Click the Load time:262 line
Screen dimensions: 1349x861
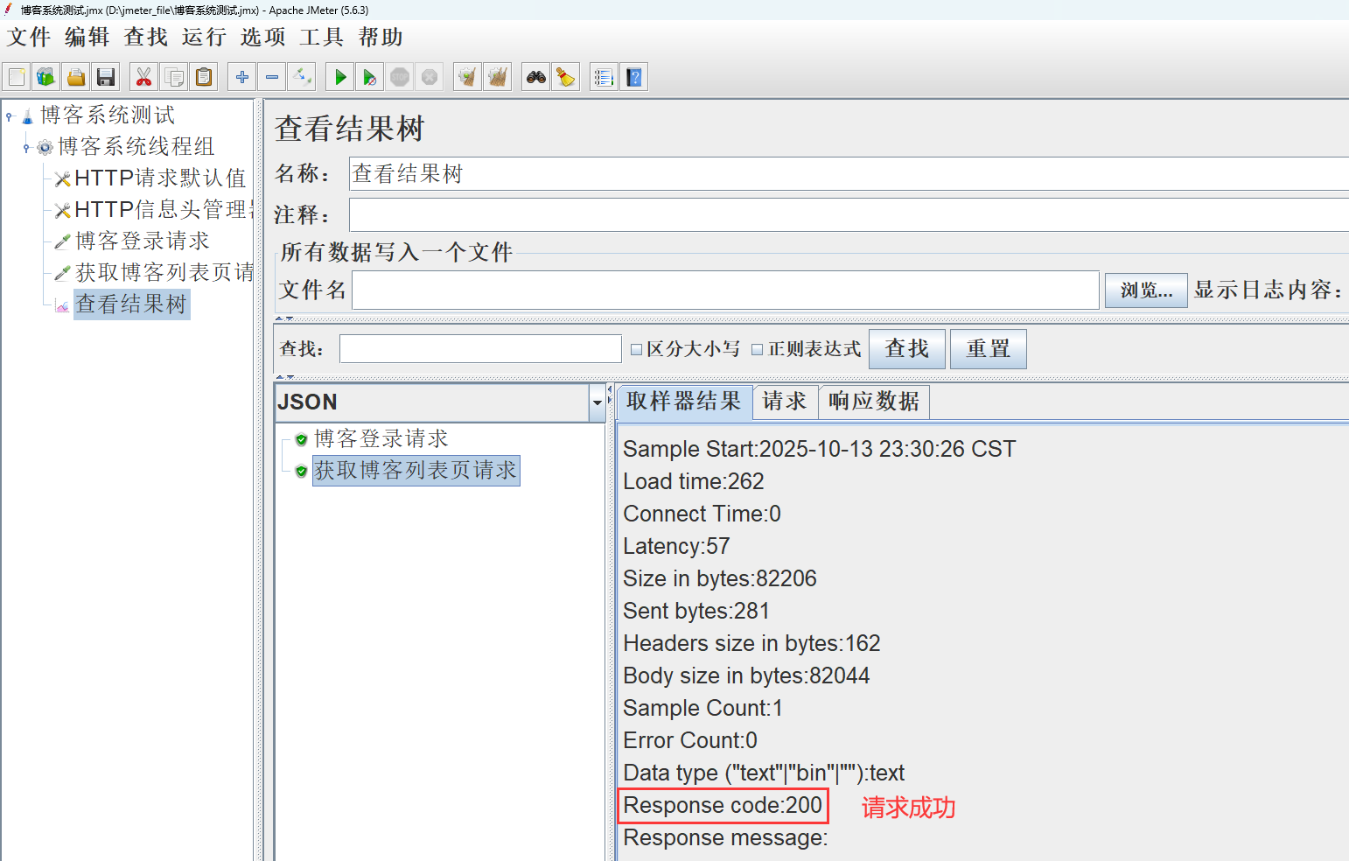click(694, 482)
